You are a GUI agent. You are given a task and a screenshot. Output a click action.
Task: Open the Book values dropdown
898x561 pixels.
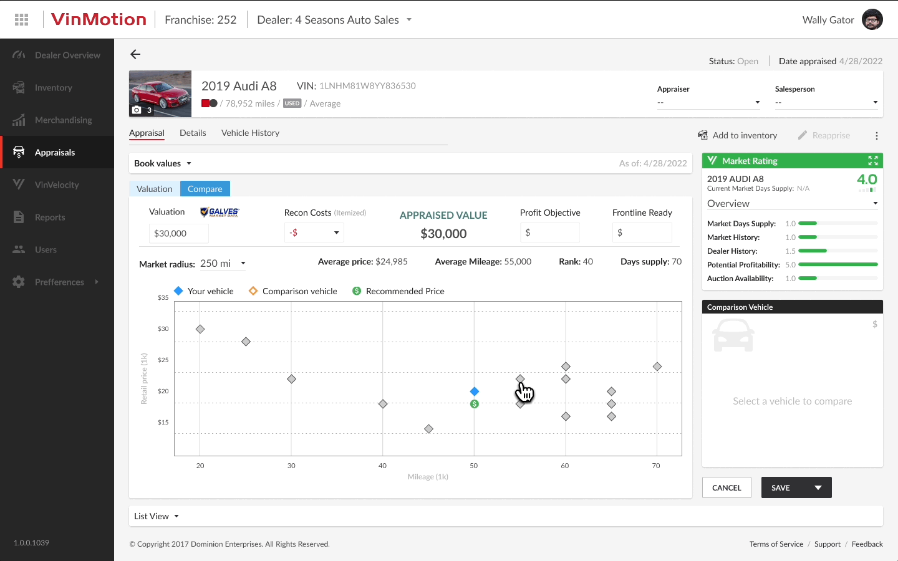pyautogui.click(x=162, y=163)
